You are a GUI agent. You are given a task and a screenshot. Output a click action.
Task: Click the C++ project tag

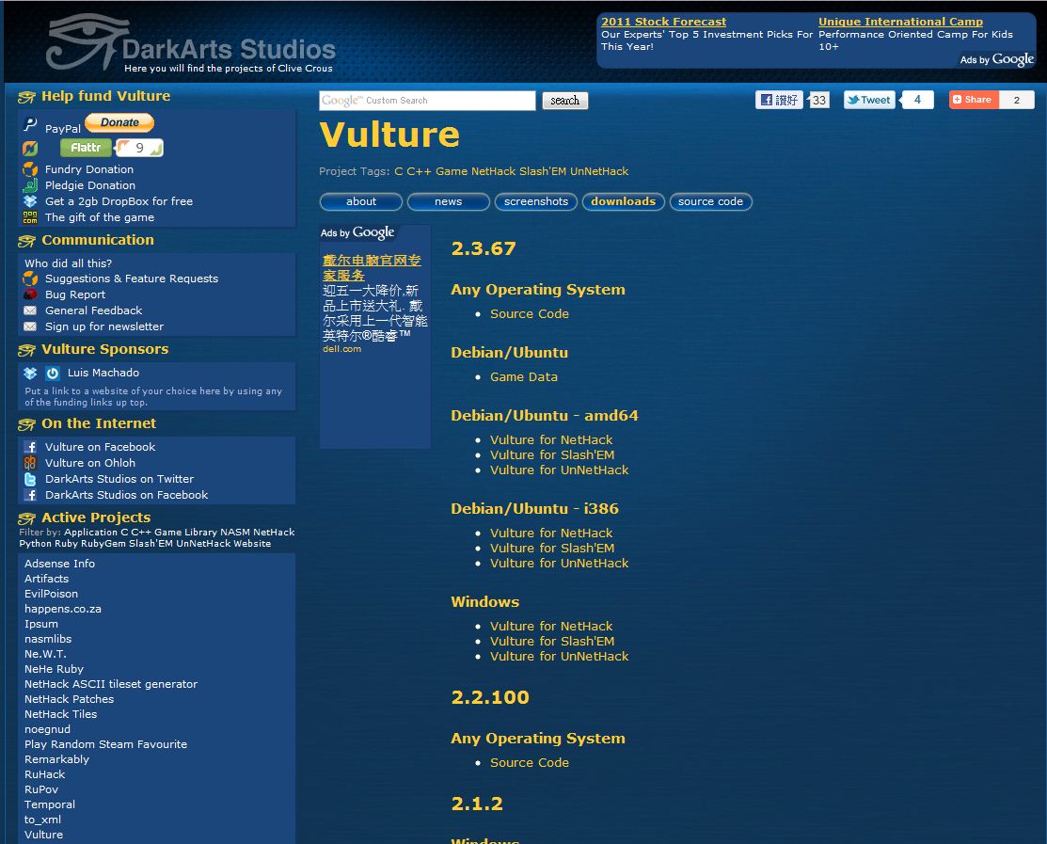click(x=419, y=171)
